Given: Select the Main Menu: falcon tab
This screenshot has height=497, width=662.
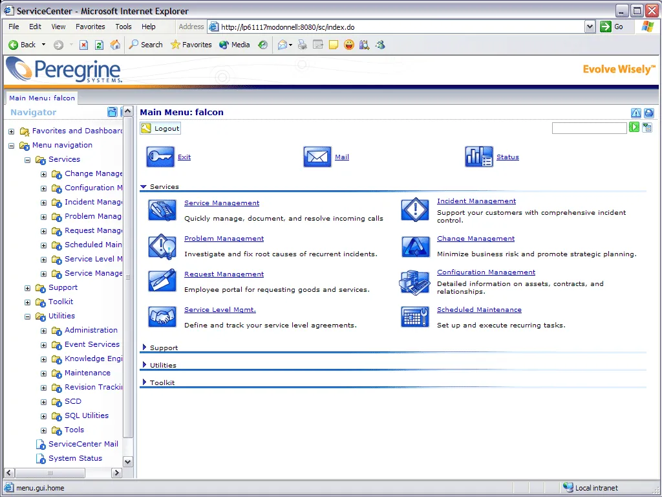Looking at the screenshot, I should (x=42, y=98).
